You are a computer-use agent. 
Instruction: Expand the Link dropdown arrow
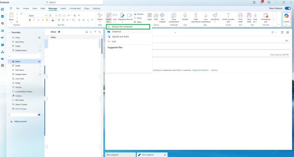[x=115, y=22]
